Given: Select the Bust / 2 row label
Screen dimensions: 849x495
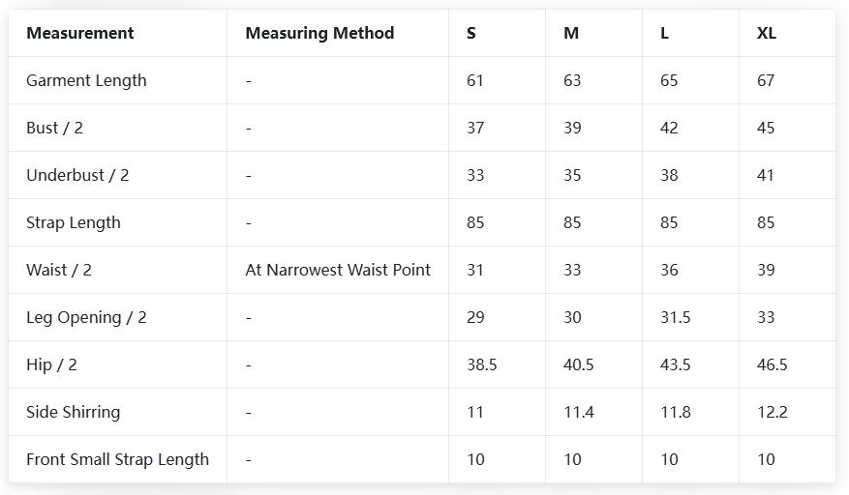Looking at the screenshot, I should pyautogui.click(x=54, y=128).
